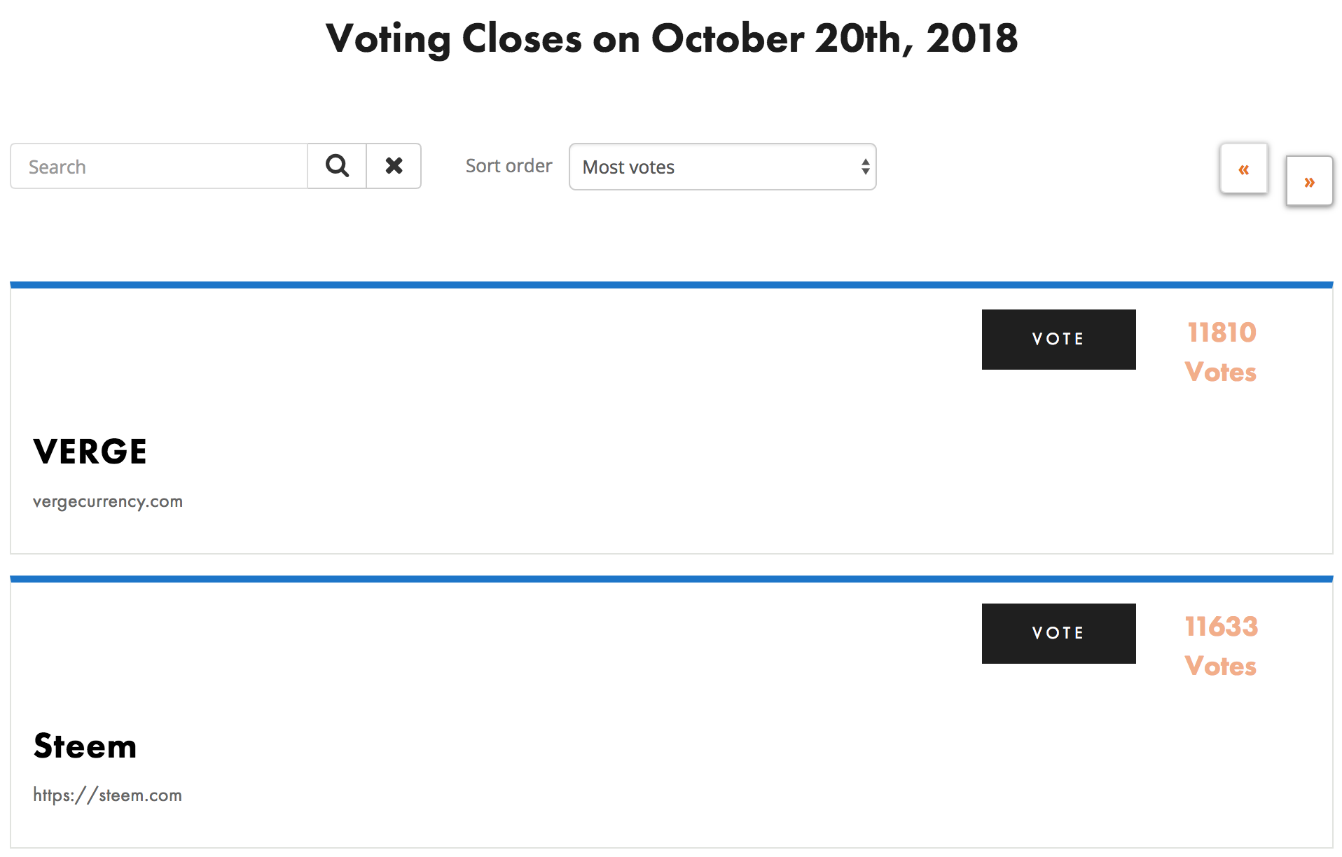Click the Votes label under 11633

point(1220,666)
